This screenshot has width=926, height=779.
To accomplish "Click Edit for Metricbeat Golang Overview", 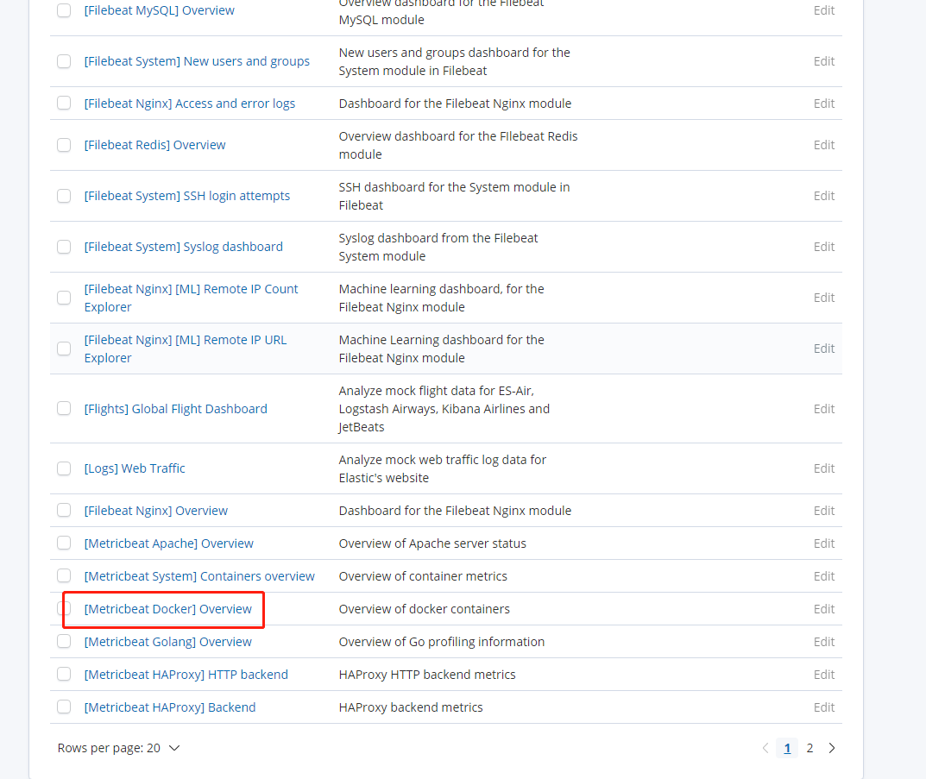I will point(824,642).
